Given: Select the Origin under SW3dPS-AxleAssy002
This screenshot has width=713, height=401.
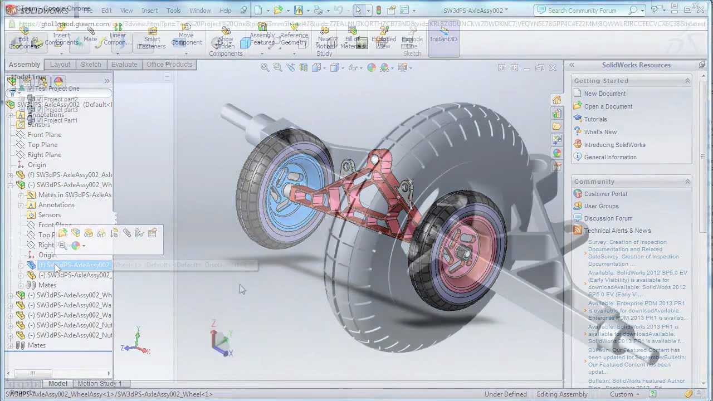Looking at the screenshot, I should coord(37,165).
